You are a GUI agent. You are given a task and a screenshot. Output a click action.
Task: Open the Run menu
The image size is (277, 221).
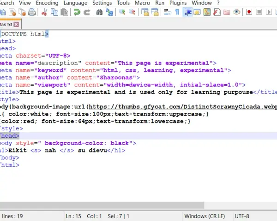[x=160, y=3]
